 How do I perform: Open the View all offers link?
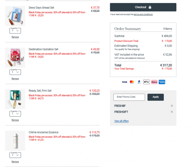point(121,121)
